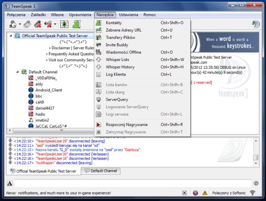
Task: Switch to Official TeamSpeak Public Test Server tab
Action: tap(44, 171)
